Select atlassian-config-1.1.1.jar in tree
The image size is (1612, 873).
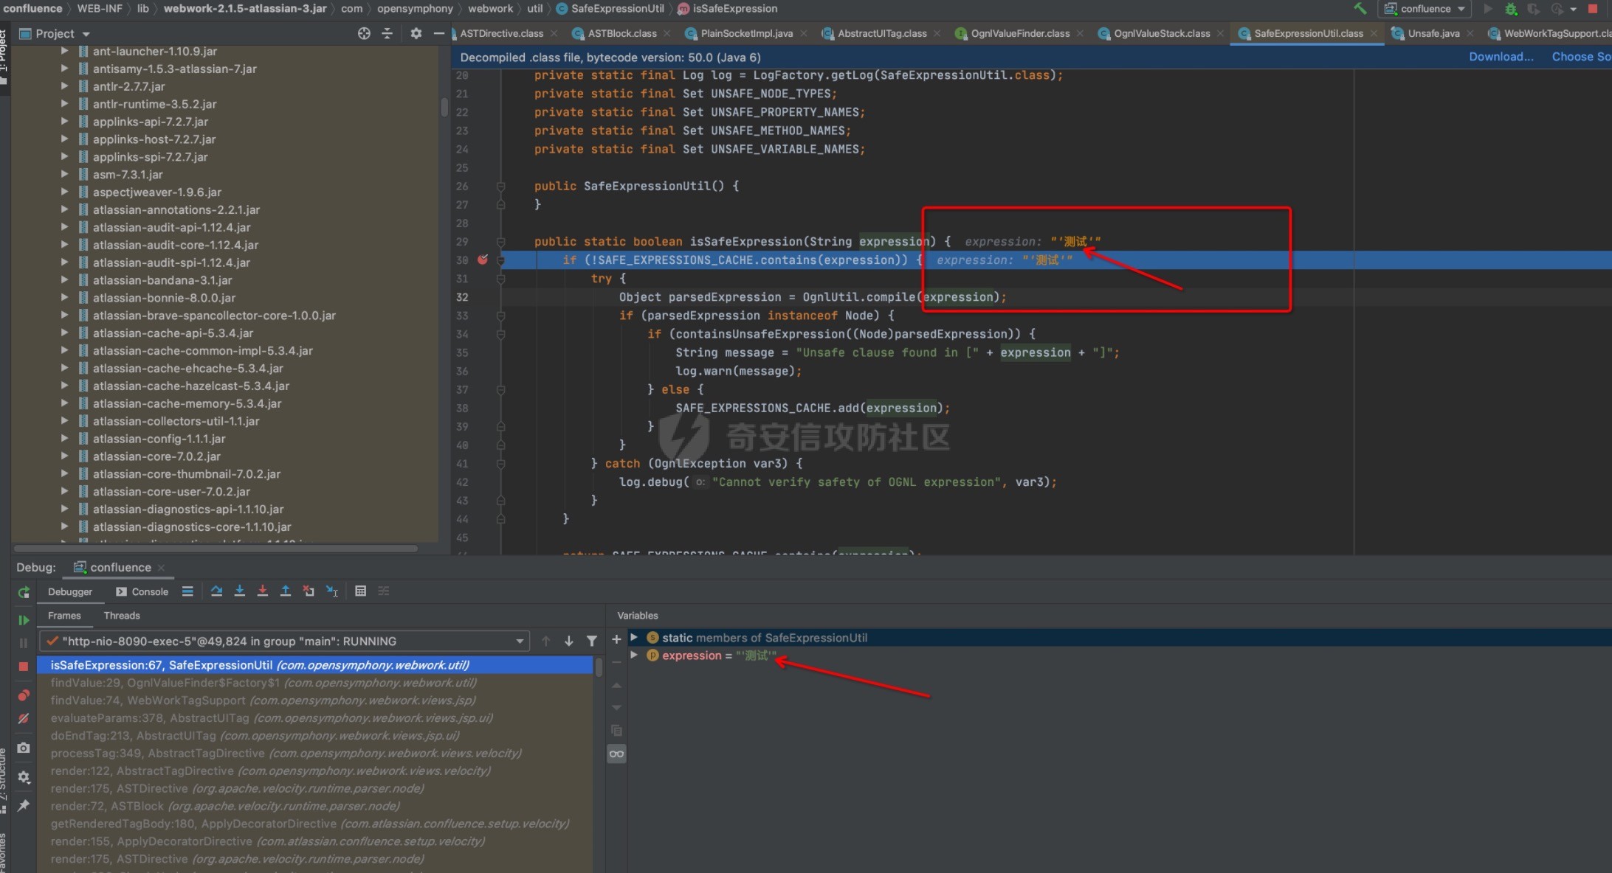pos(159,438)
